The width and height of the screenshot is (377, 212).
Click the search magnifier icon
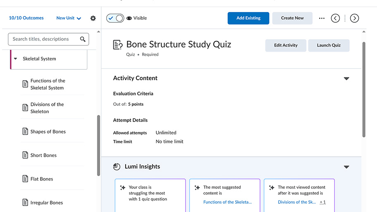[x=83, y=39]
